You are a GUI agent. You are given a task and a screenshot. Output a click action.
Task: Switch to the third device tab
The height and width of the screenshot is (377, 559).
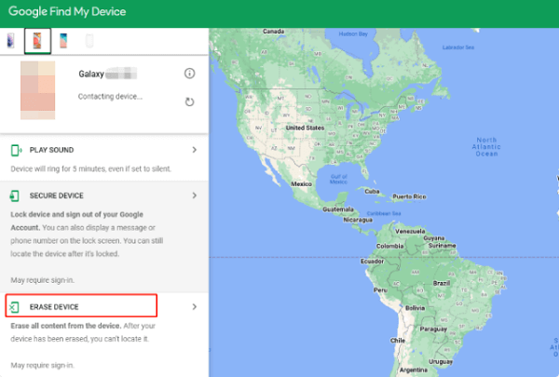(63, 41)
